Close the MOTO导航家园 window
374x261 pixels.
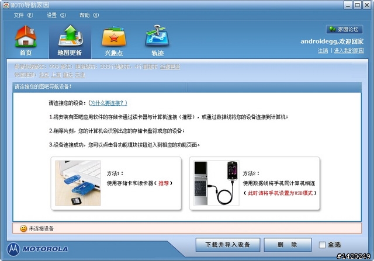(366, 5)
